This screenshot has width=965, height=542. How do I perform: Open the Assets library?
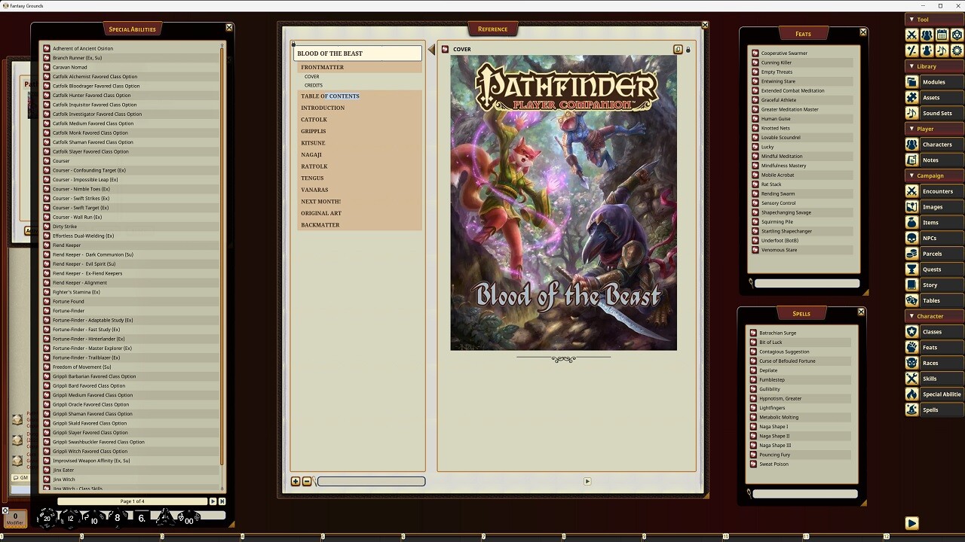[x=933, y=97]
